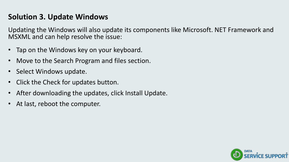Screen dimensions: 289x162
Task: Click the bullet dot before 'At last, reboot'
Action: (x=9, y=103)
